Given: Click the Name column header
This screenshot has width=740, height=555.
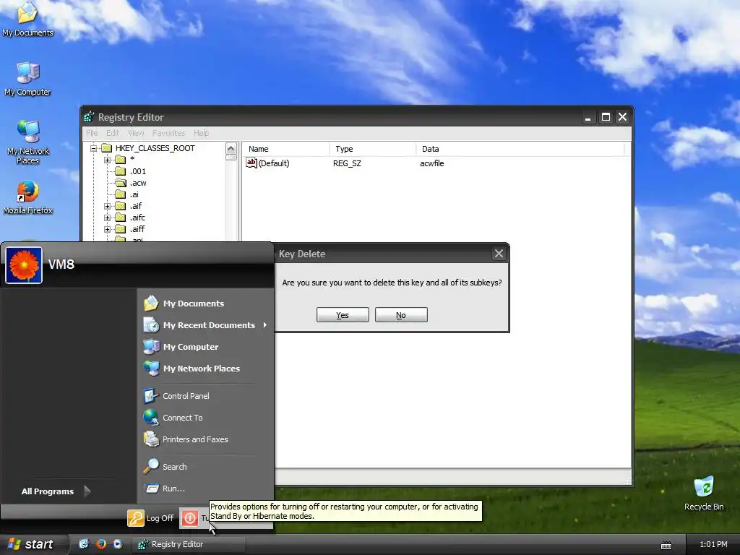Looking at the screenshot, I should click(286, 149).
